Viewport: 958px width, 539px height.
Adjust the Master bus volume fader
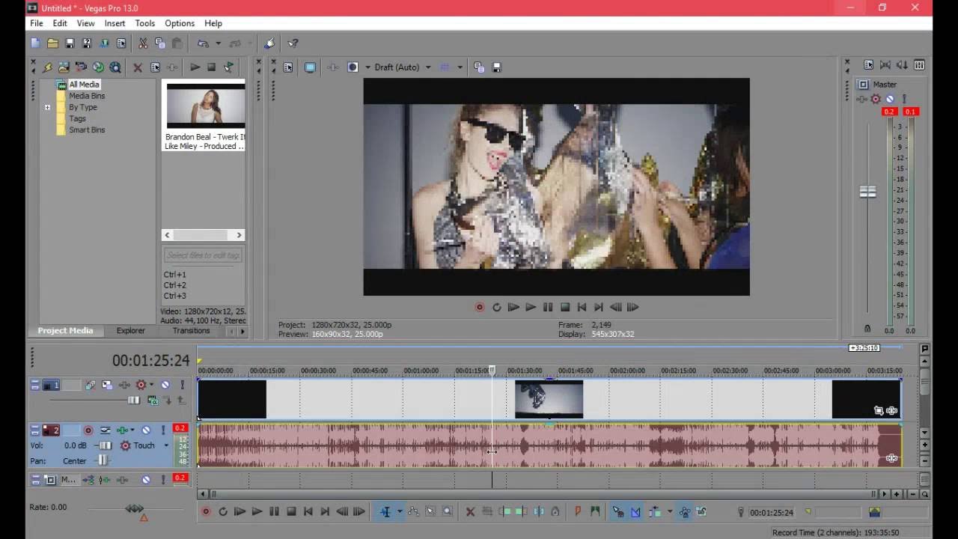coord(867,192)
